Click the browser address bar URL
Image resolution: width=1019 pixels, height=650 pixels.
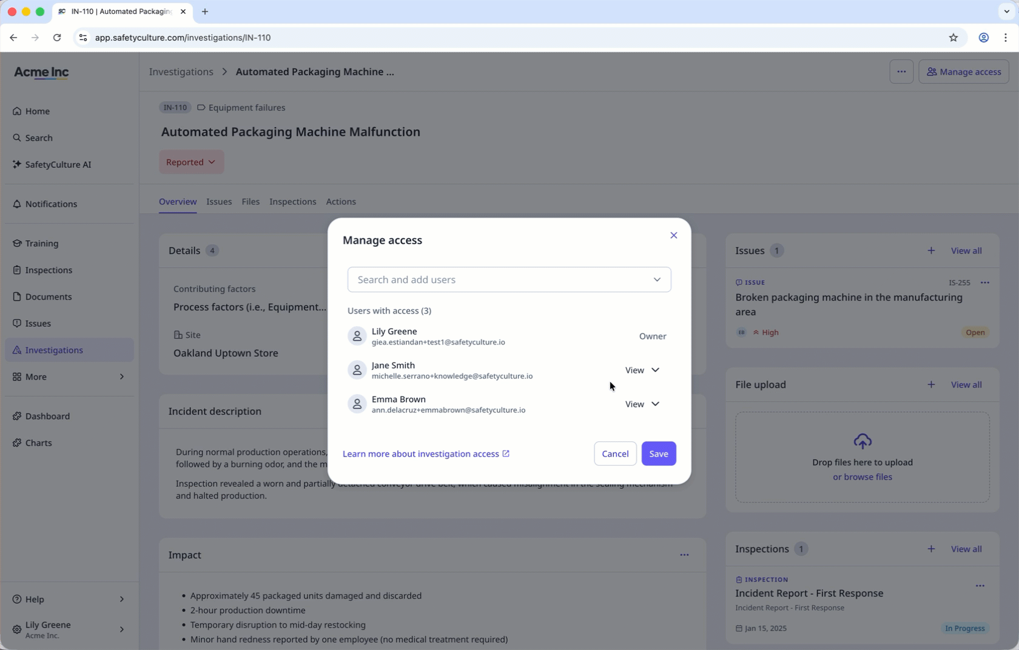(183, 38)
